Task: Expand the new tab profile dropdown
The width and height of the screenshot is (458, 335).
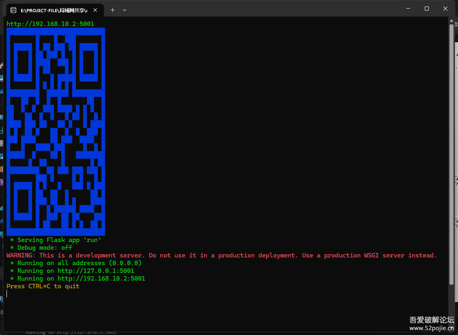Action: click(x=125, y=10)
